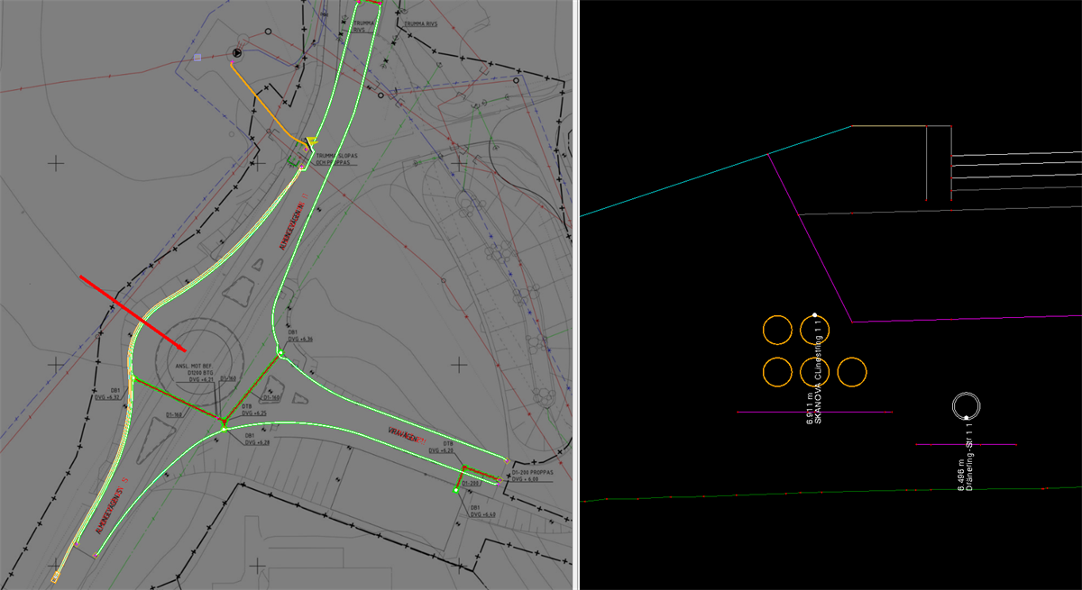Select the DB1 DVG +6.32 label
The width and height of the screenshot is (1082, 590).
107,394
